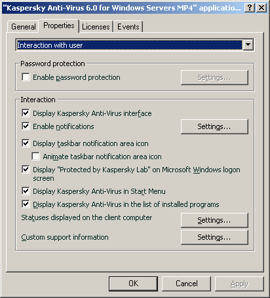Switch to the General tab
The height and width of the screenshot is (298, 270).
pos(24,27)
